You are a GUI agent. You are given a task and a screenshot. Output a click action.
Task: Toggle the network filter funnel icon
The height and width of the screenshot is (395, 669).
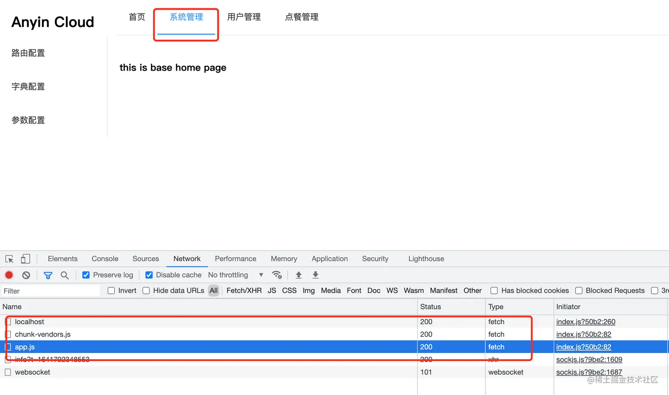[48, 275]
